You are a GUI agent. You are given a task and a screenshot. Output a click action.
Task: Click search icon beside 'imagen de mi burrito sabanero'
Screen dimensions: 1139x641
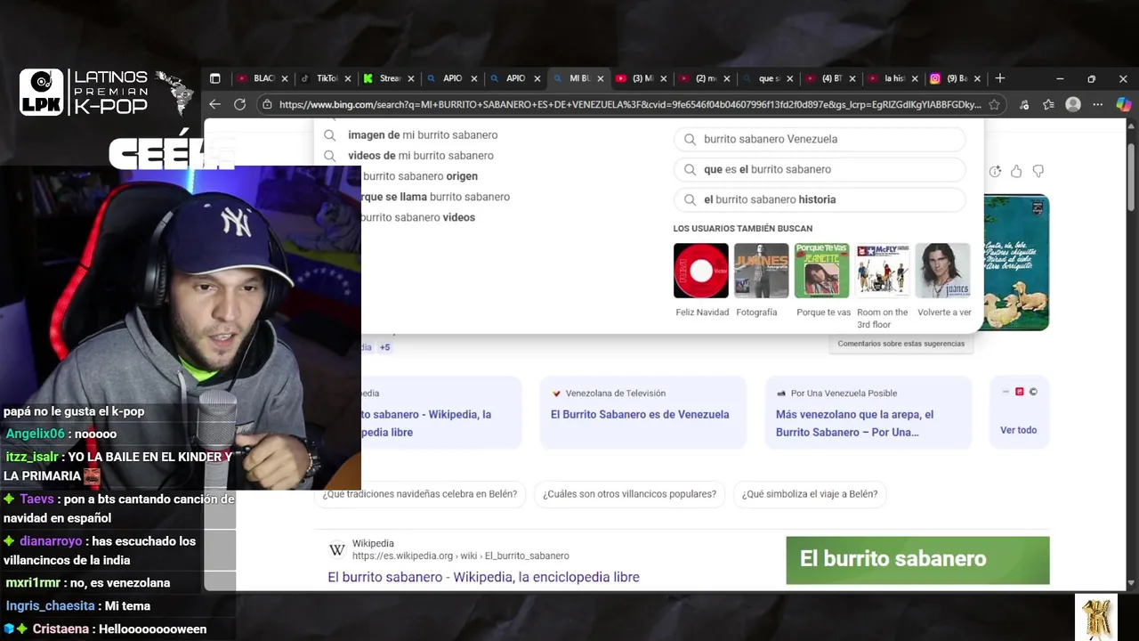330,135
